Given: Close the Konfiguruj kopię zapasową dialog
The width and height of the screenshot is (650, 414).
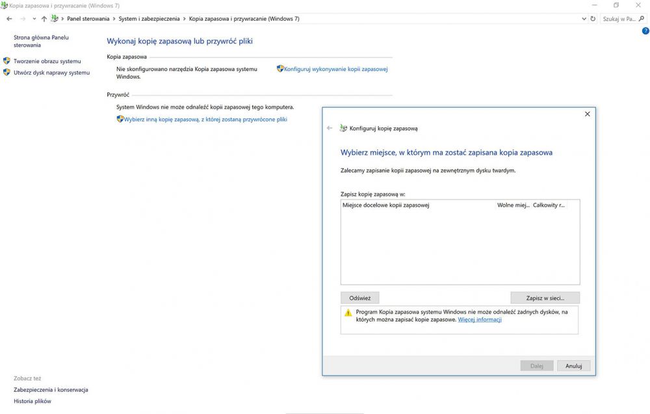Looking at the screenshot, I should click(x=588, y=114).
